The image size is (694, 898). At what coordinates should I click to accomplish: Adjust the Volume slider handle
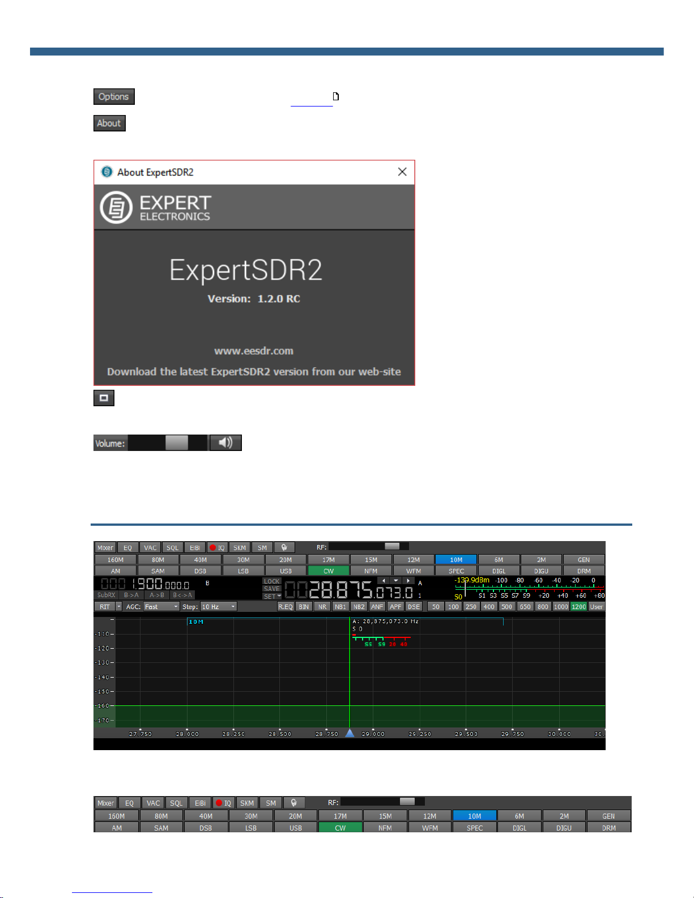pyautogui.click(x=177, y=442)
